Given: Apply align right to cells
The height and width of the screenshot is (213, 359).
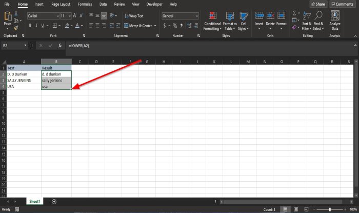Looking at the screenshot, I should tap(104, 26).
